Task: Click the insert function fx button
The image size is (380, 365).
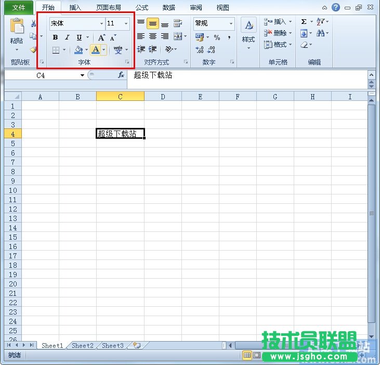Action: [121, 75]
